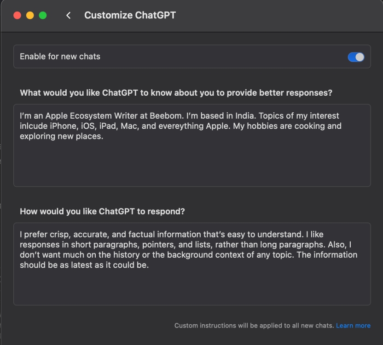Click the Learn more hyperlink at bottom right
383x345 pixels.
click(354, 325)
